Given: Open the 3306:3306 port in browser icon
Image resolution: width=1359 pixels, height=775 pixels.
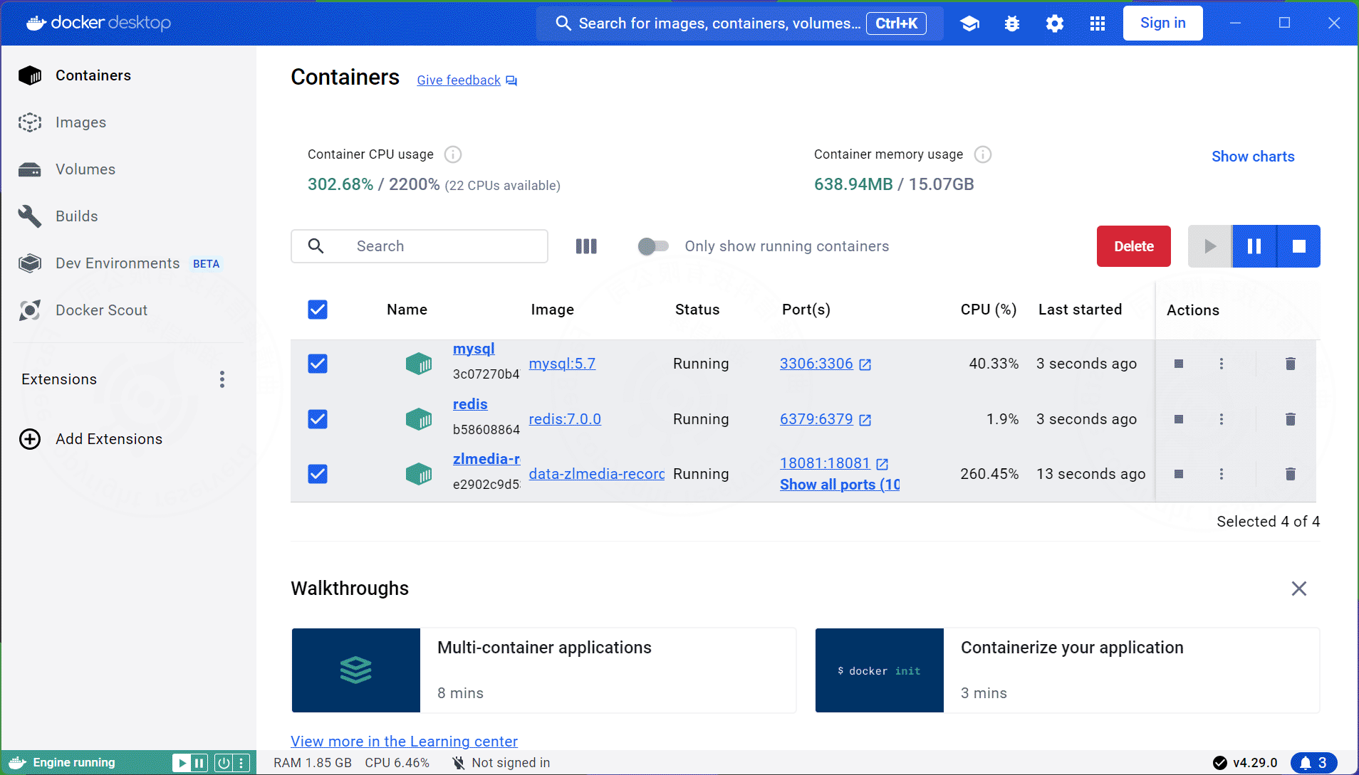Looking at the screenshot, I should tap(865, 364).
